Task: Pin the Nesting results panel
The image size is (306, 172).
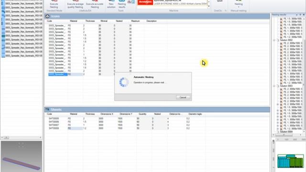Action: coord(300,15)
